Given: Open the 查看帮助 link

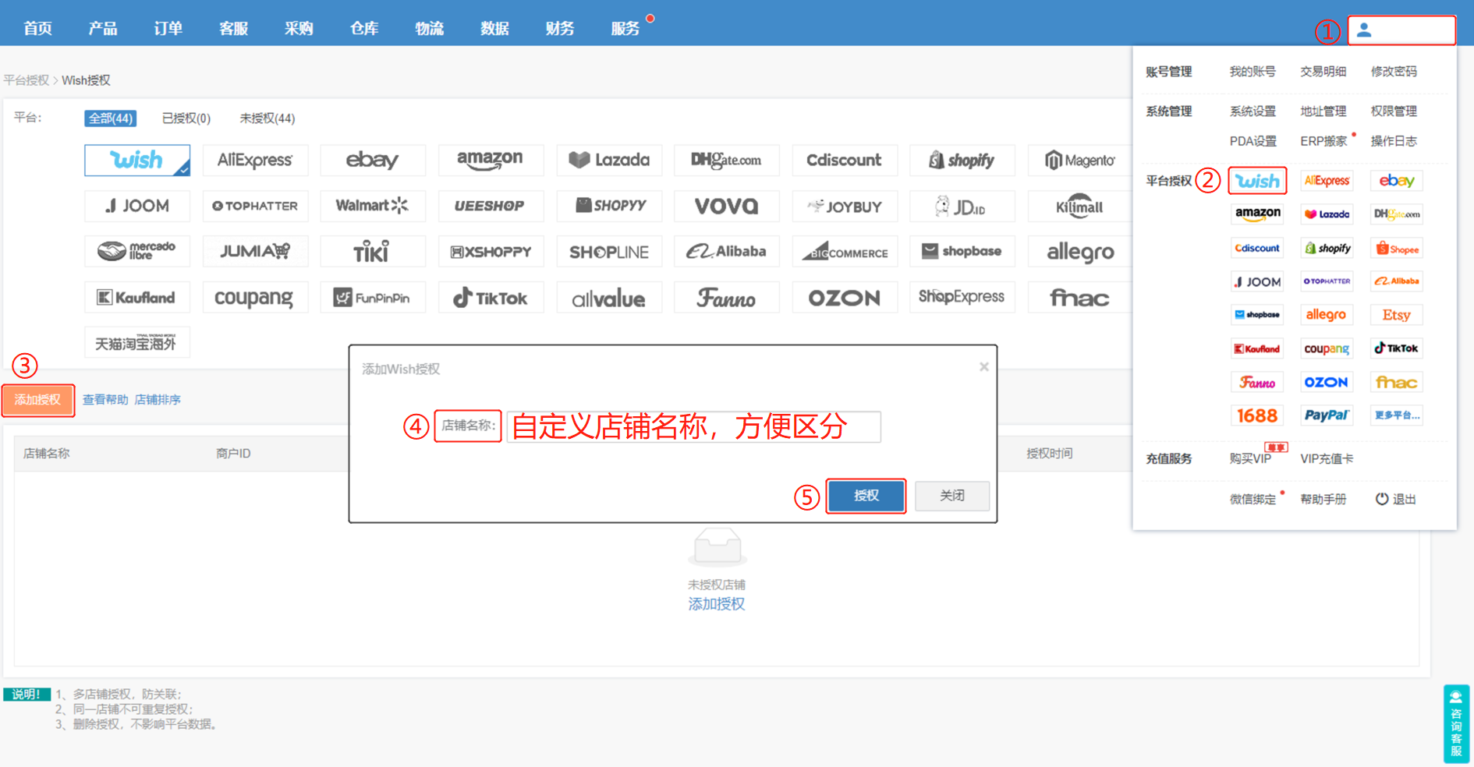Looking at the screenshot, I should pos(105,400).
